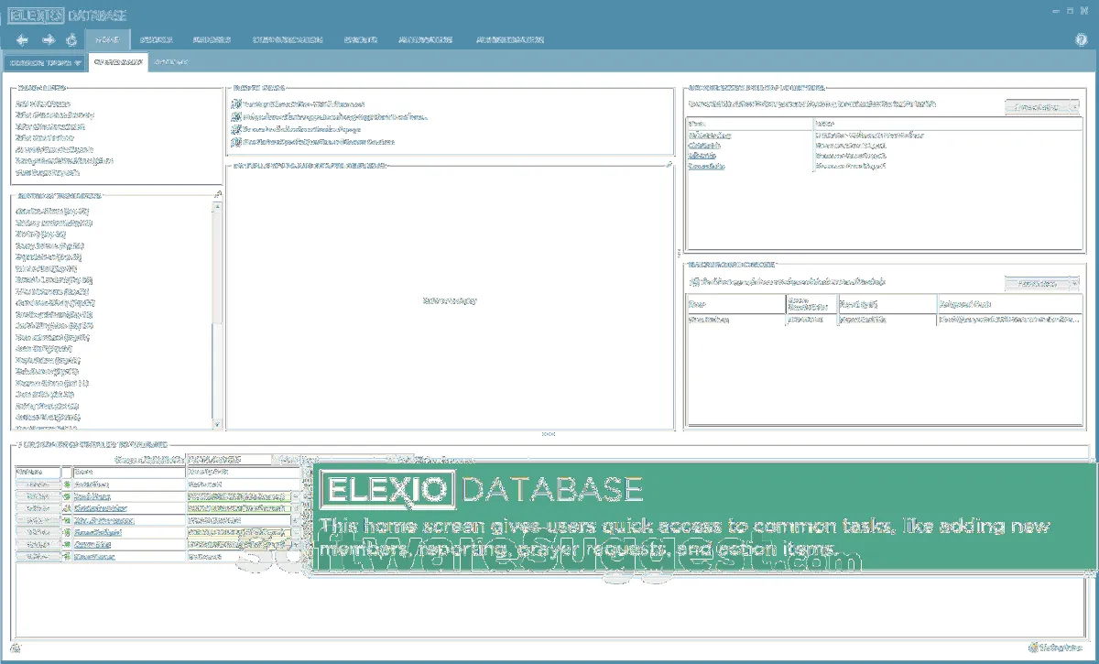Click the down arrow of the left list scrollbar

click(217, 423)
